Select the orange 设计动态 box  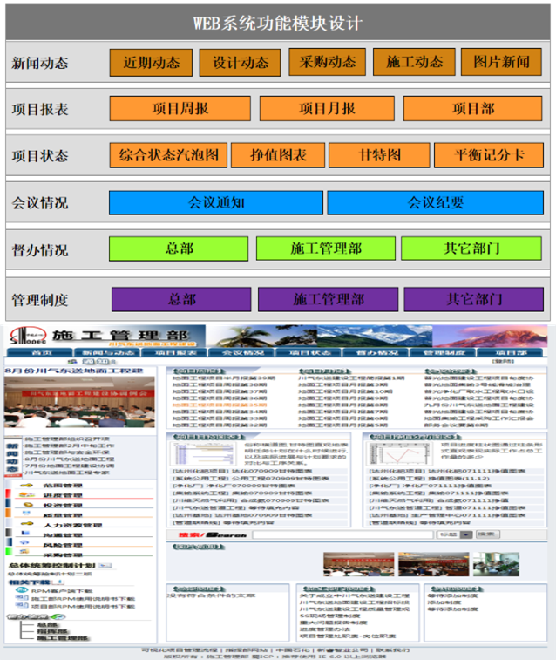(x=240, y=63)
